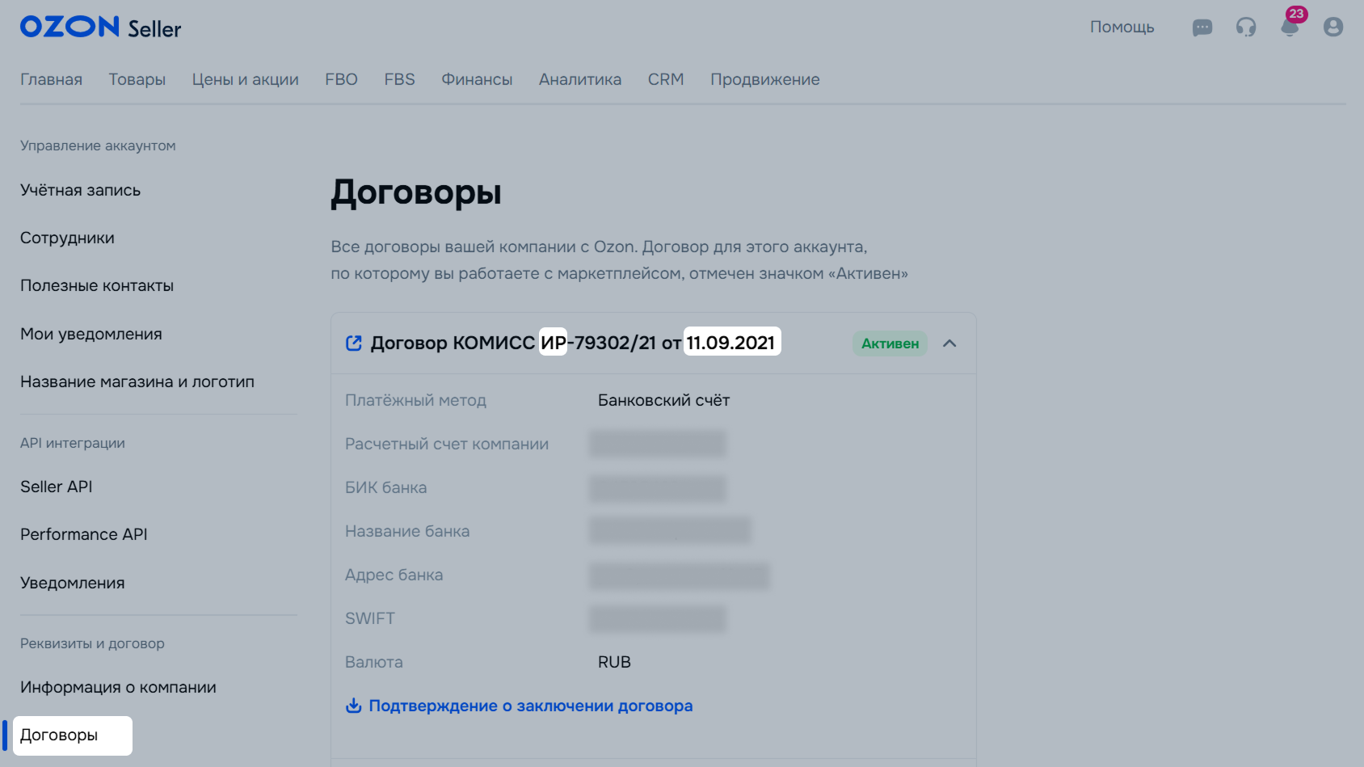Click the Помощь help link
This screenshot has width=1364, height=767.
click(1122, 27)
